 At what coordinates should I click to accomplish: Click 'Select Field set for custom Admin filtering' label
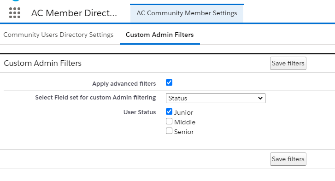tap(95, 98)
